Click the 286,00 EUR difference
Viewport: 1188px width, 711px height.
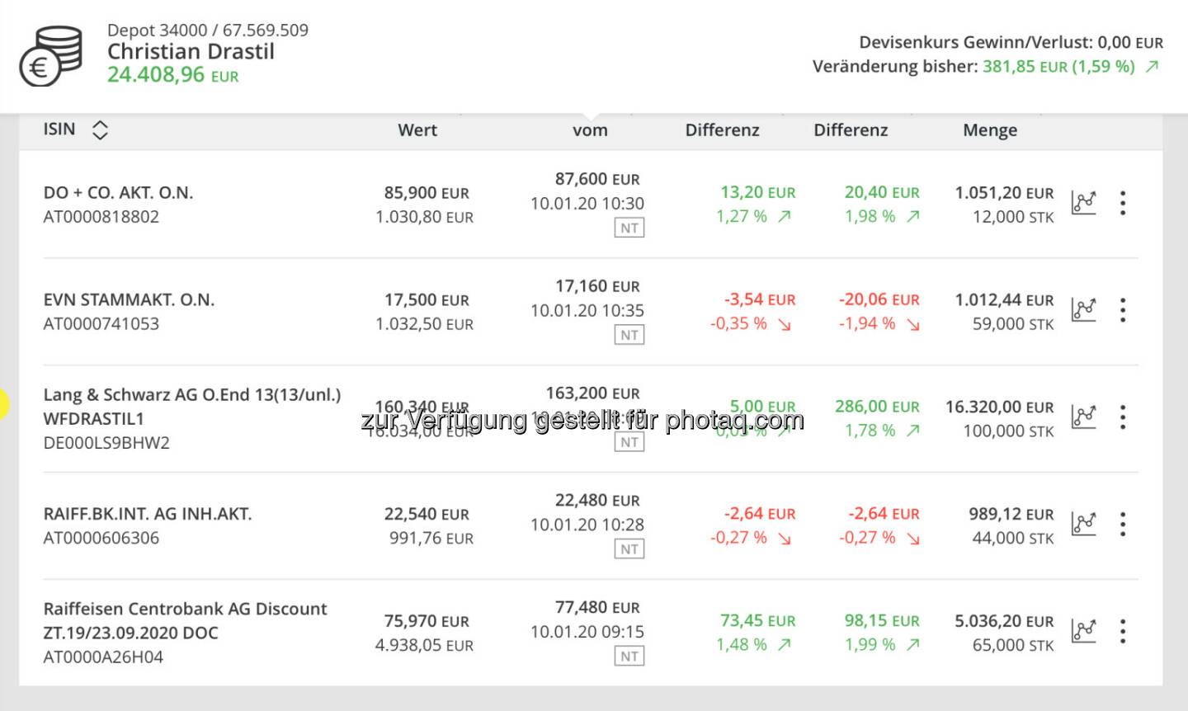tap(877, 407)
